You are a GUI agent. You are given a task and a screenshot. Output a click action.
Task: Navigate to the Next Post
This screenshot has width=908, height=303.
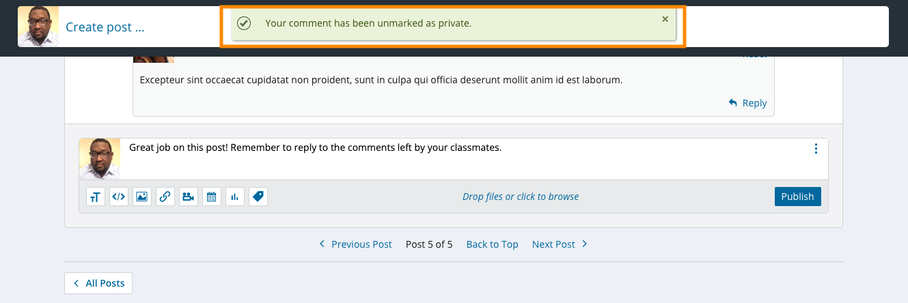pyautogui.click(x=560, y=244)
